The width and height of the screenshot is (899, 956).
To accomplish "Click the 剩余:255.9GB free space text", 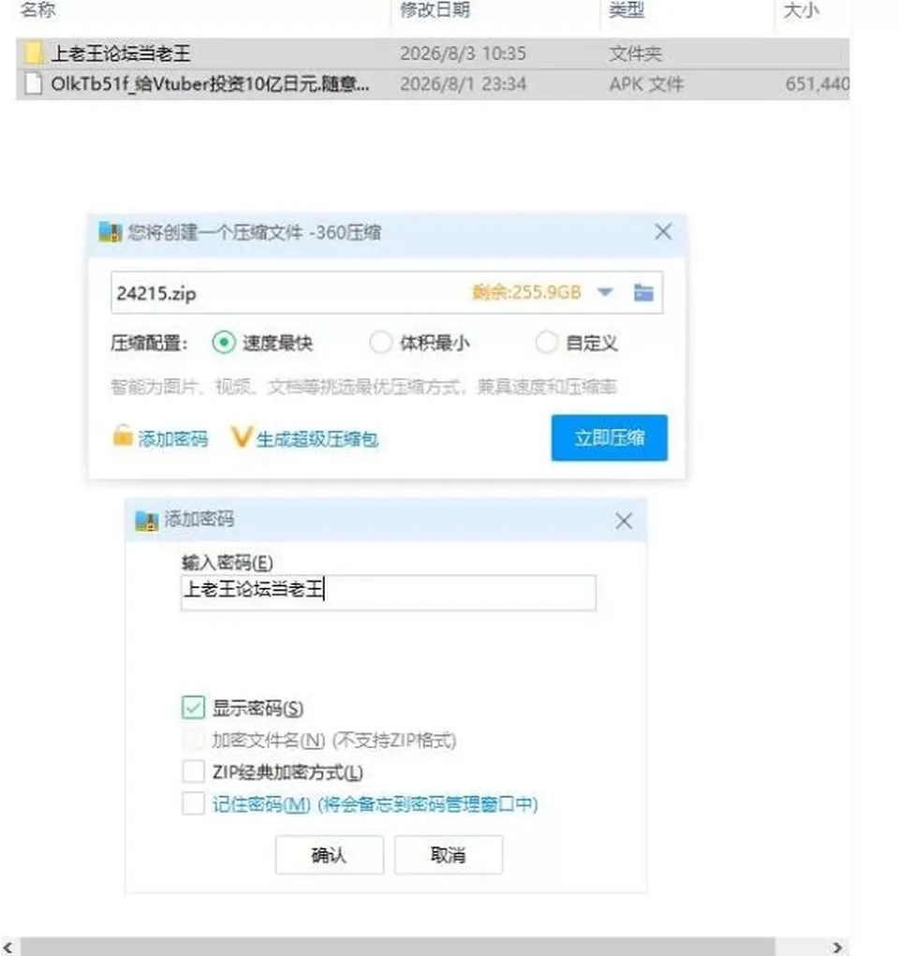I will 526,292.
